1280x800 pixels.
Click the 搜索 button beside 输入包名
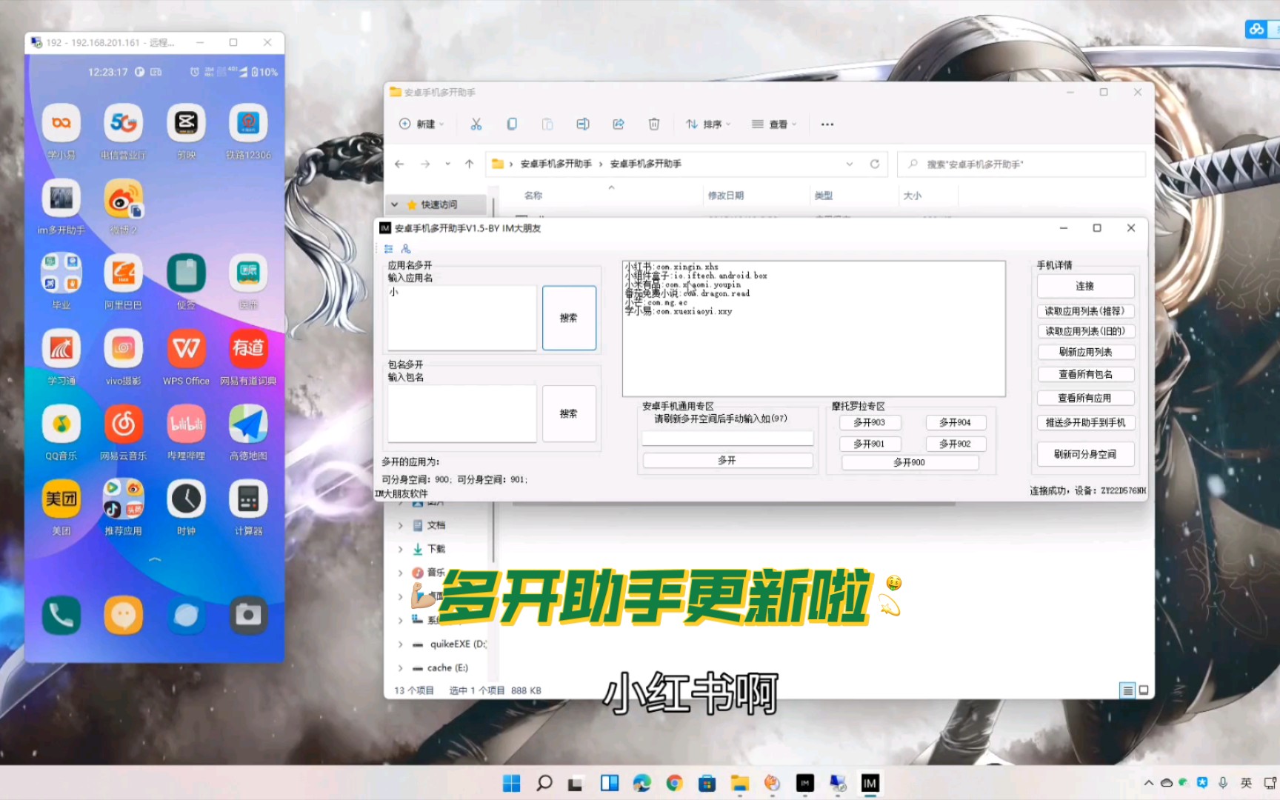tap(569, 413)
